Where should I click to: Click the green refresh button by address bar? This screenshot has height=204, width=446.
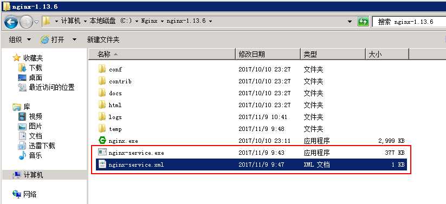tap(363, 22)
